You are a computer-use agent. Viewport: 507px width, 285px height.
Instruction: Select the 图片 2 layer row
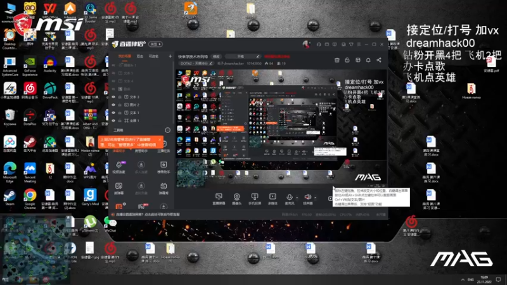coord(141,105)
